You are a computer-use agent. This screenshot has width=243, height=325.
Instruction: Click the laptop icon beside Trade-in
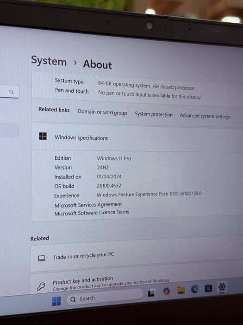click(41, 258)
